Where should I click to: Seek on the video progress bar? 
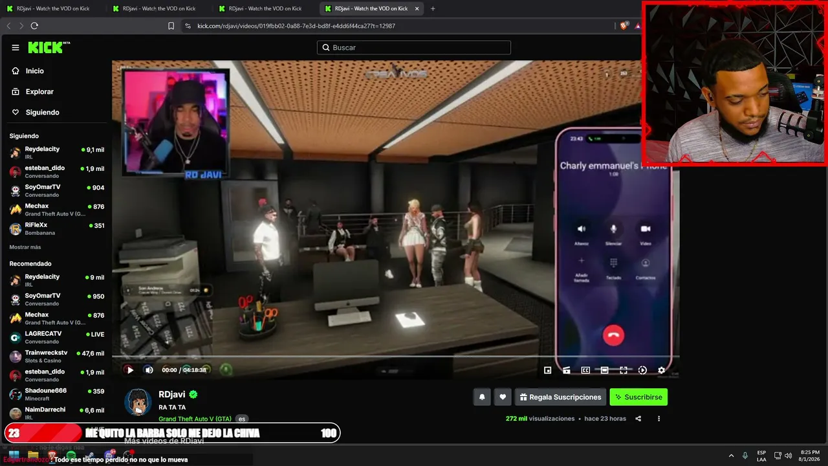[x=396, y=357]
